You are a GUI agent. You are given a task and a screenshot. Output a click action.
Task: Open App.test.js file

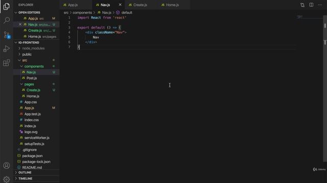coord(36,114)
